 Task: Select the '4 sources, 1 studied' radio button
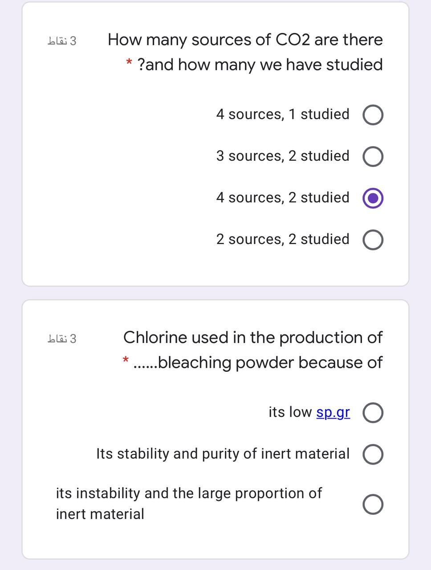373,115
